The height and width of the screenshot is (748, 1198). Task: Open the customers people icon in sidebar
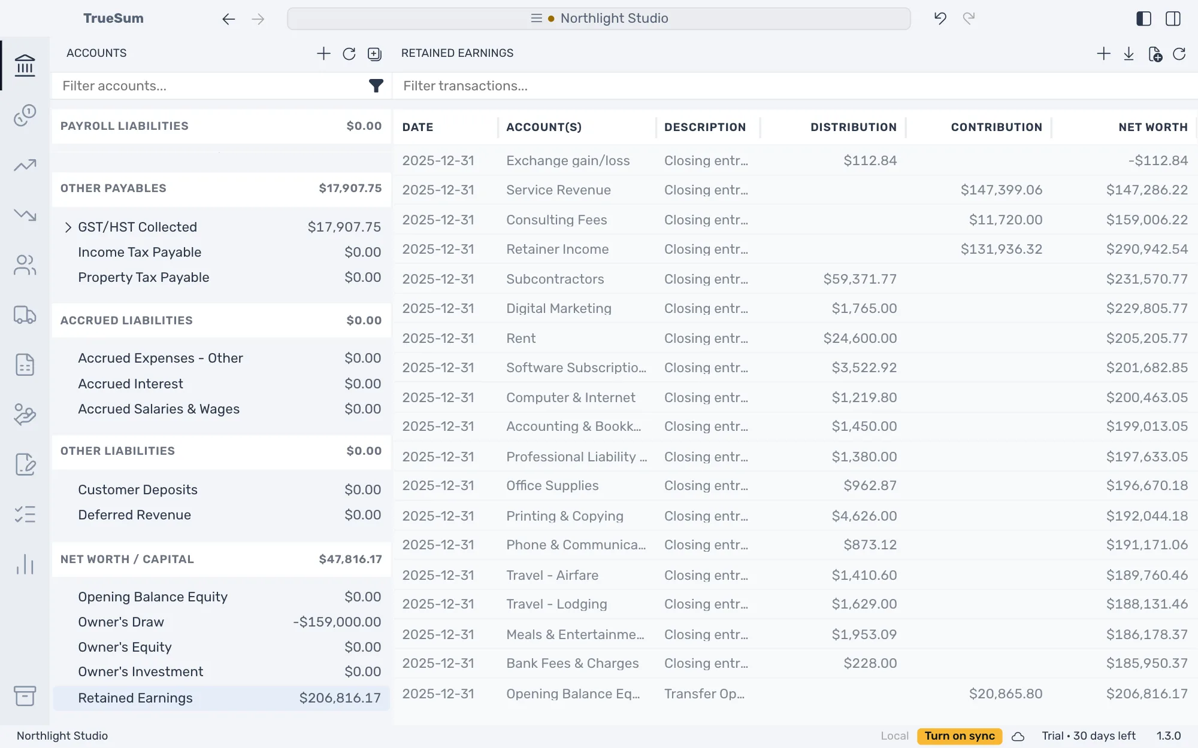pos(25,264)
